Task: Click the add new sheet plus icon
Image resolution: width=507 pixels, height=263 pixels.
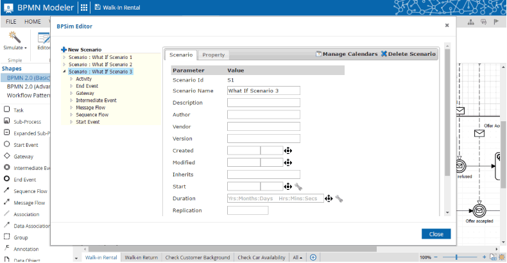Action: (x=313, y=257)
